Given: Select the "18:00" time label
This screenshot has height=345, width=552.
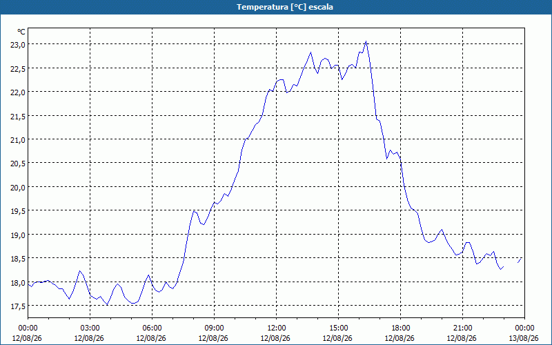Looking at the screenshot, I should pos(400,328).
